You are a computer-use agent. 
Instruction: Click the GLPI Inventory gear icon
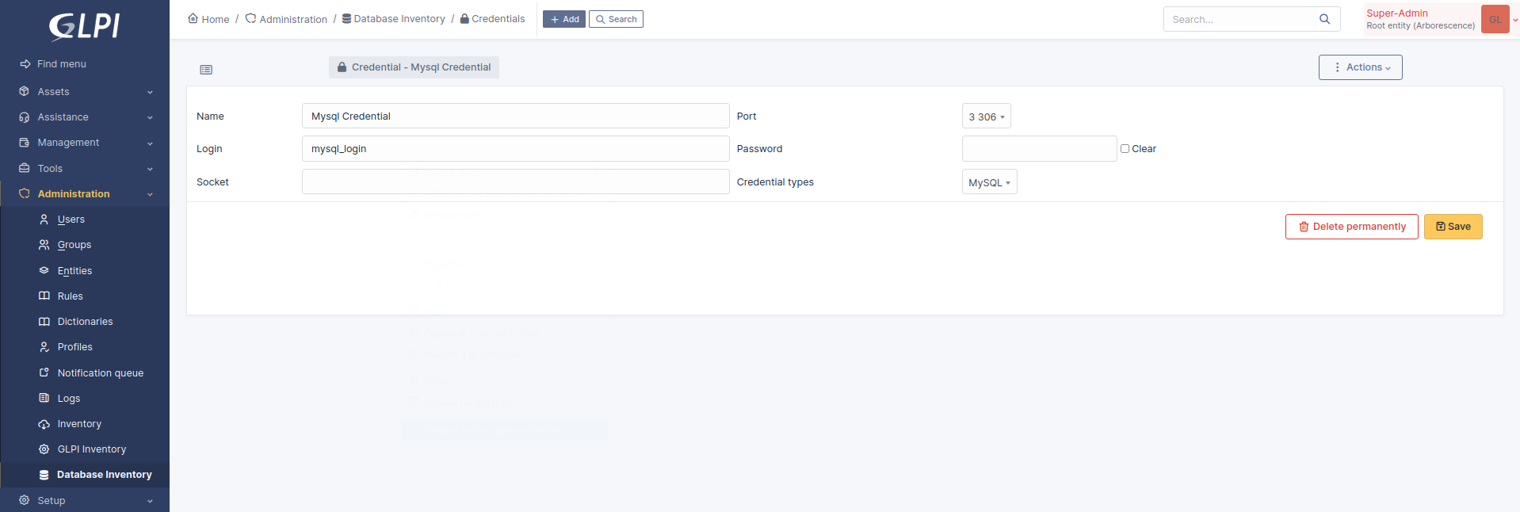[x=44, y=449]
